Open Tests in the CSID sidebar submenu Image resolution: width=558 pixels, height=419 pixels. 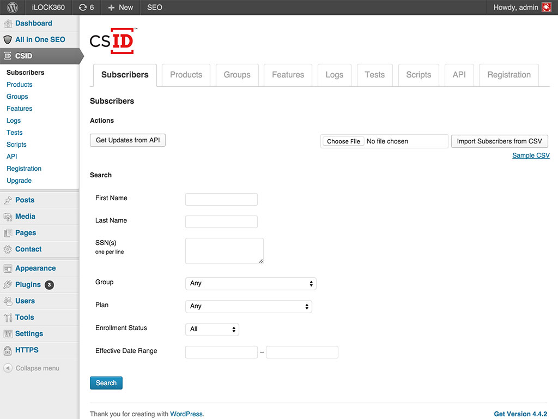(x=14, y=133)
